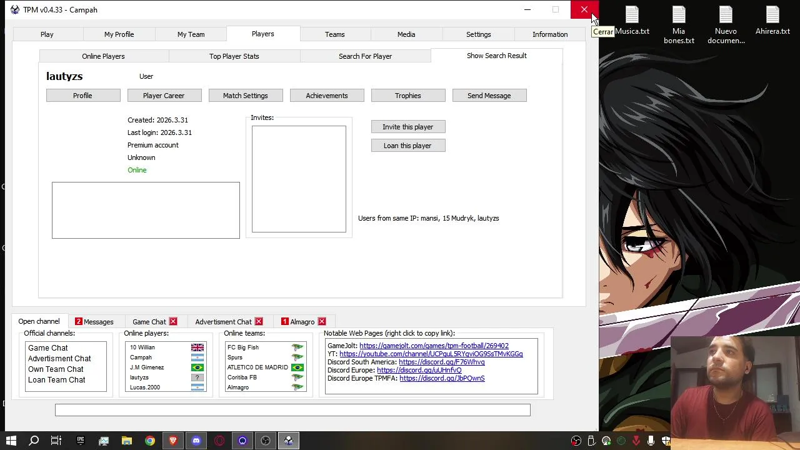800x450 pixels.
Task: Select Advertisment Chat official channel
Action: click(x=59, y=359)
